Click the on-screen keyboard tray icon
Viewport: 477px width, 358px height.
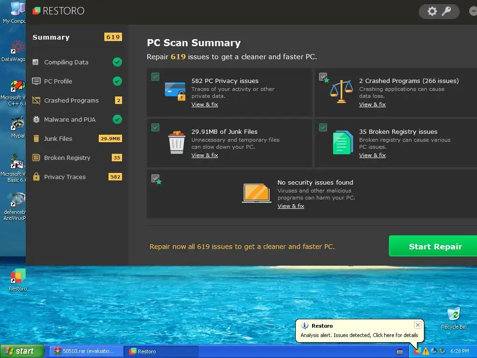tap(400, 351)
